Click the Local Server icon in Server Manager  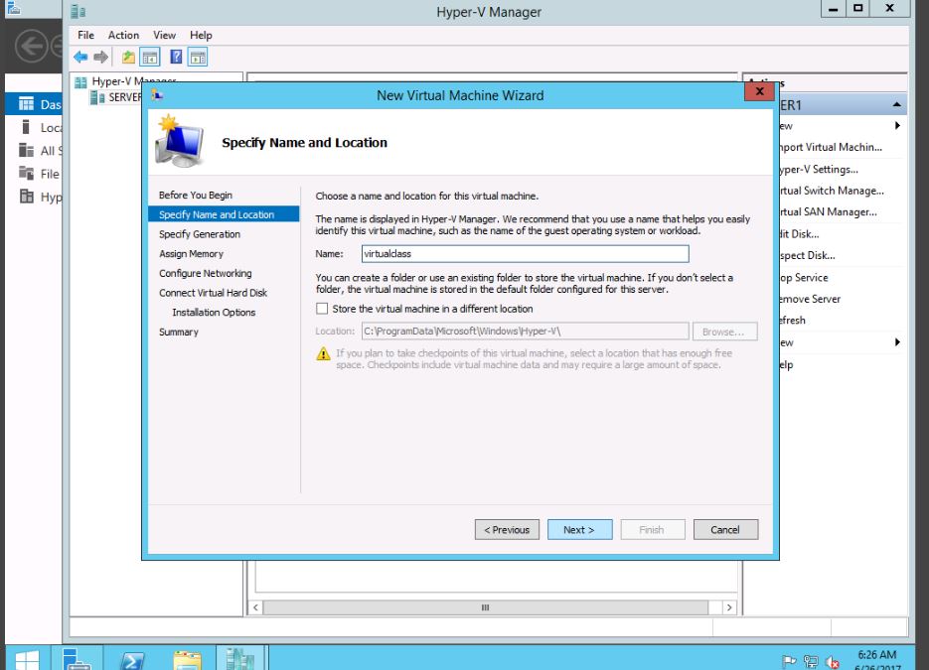click(x=26, y=127)
